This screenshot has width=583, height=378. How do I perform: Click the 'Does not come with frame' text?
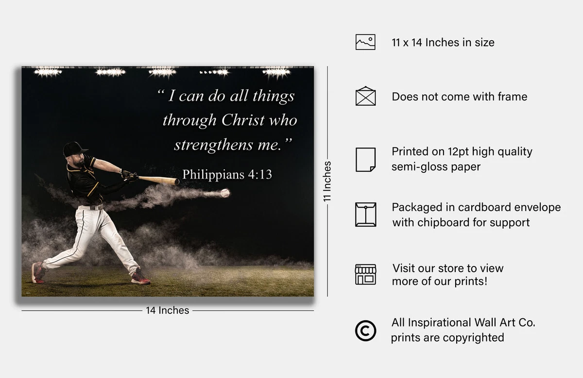click(x=459, y=97)
